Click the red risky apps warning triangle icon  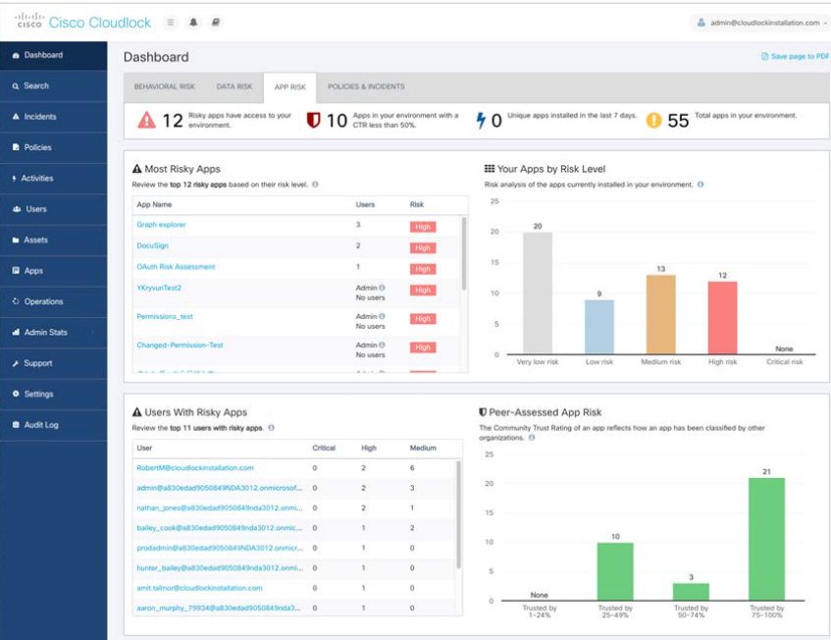(147, 121)
